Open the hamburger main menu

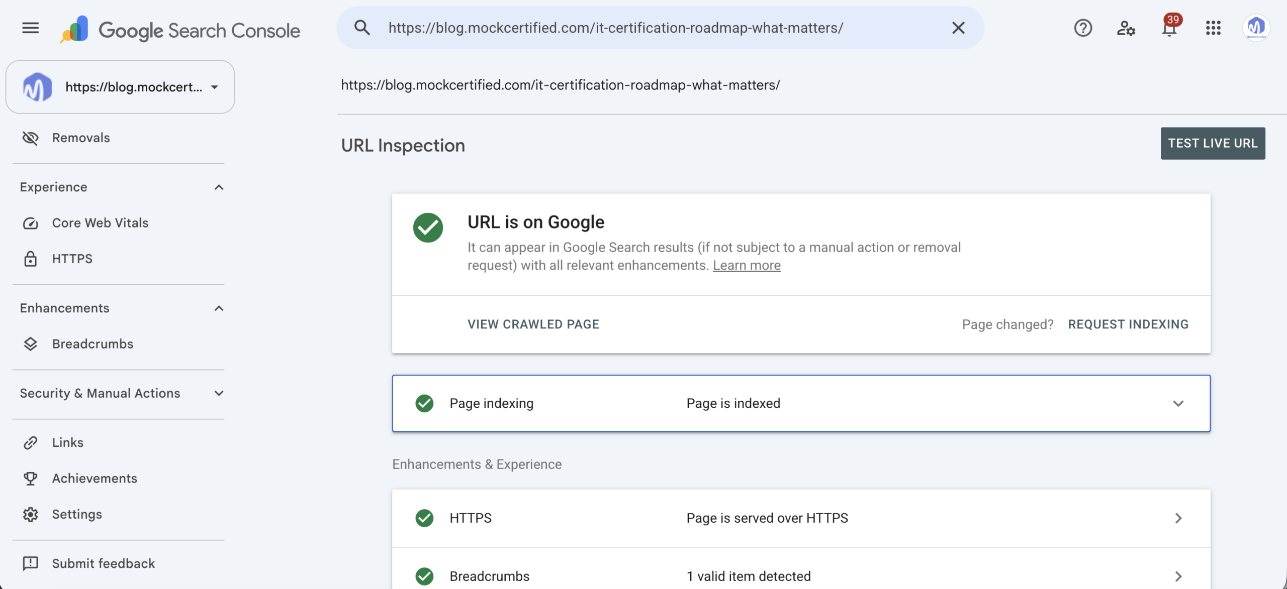click(30, 28)
